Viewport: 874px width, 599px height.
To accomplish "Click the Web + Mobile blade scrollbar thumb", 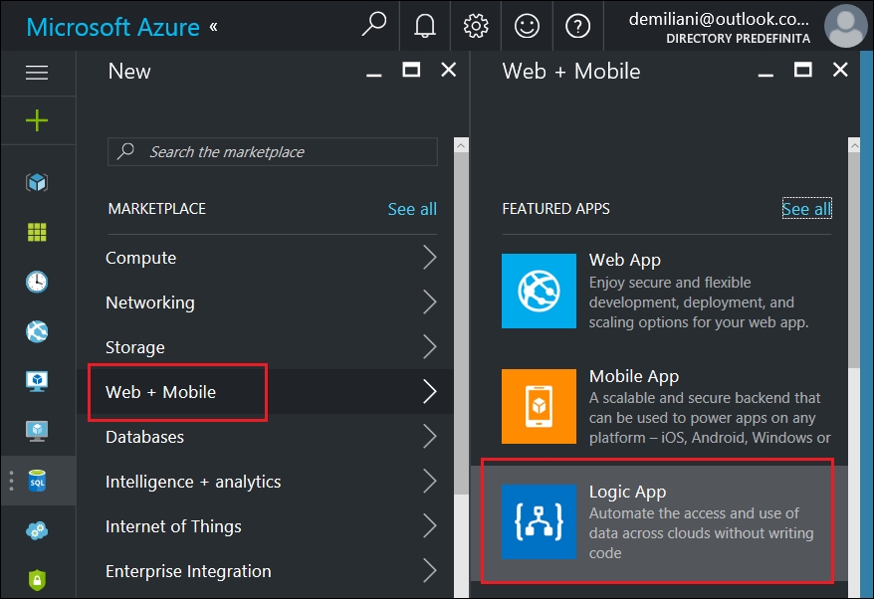I will tap(854, 261).
